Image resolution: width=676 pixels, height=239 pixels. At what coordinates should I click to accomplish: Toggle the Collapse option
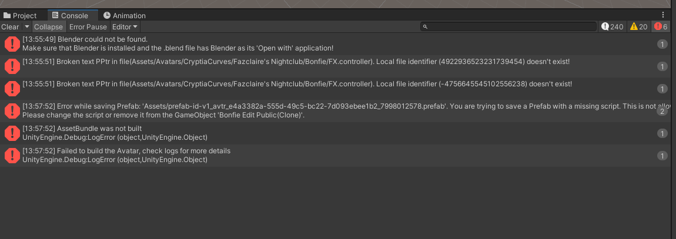[x=48, y=26]
